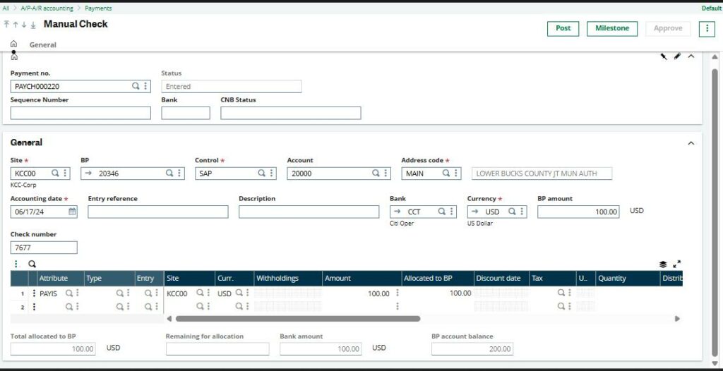
Task: Collapse the General section chevron
Action: tap(691, 142)
